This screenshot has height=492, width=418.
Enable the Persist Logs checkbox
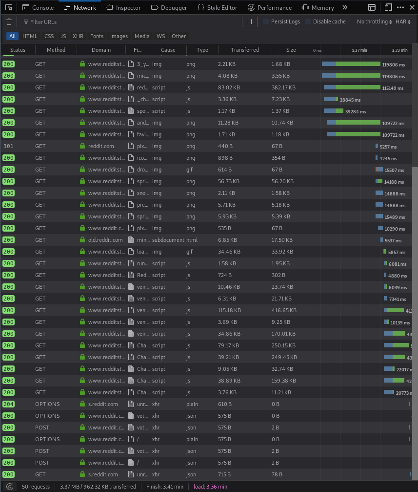tap(266, 21)
